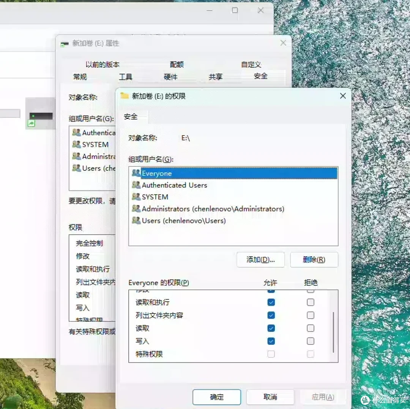Toggle Allow for 读取和执行

coord(271,302)
